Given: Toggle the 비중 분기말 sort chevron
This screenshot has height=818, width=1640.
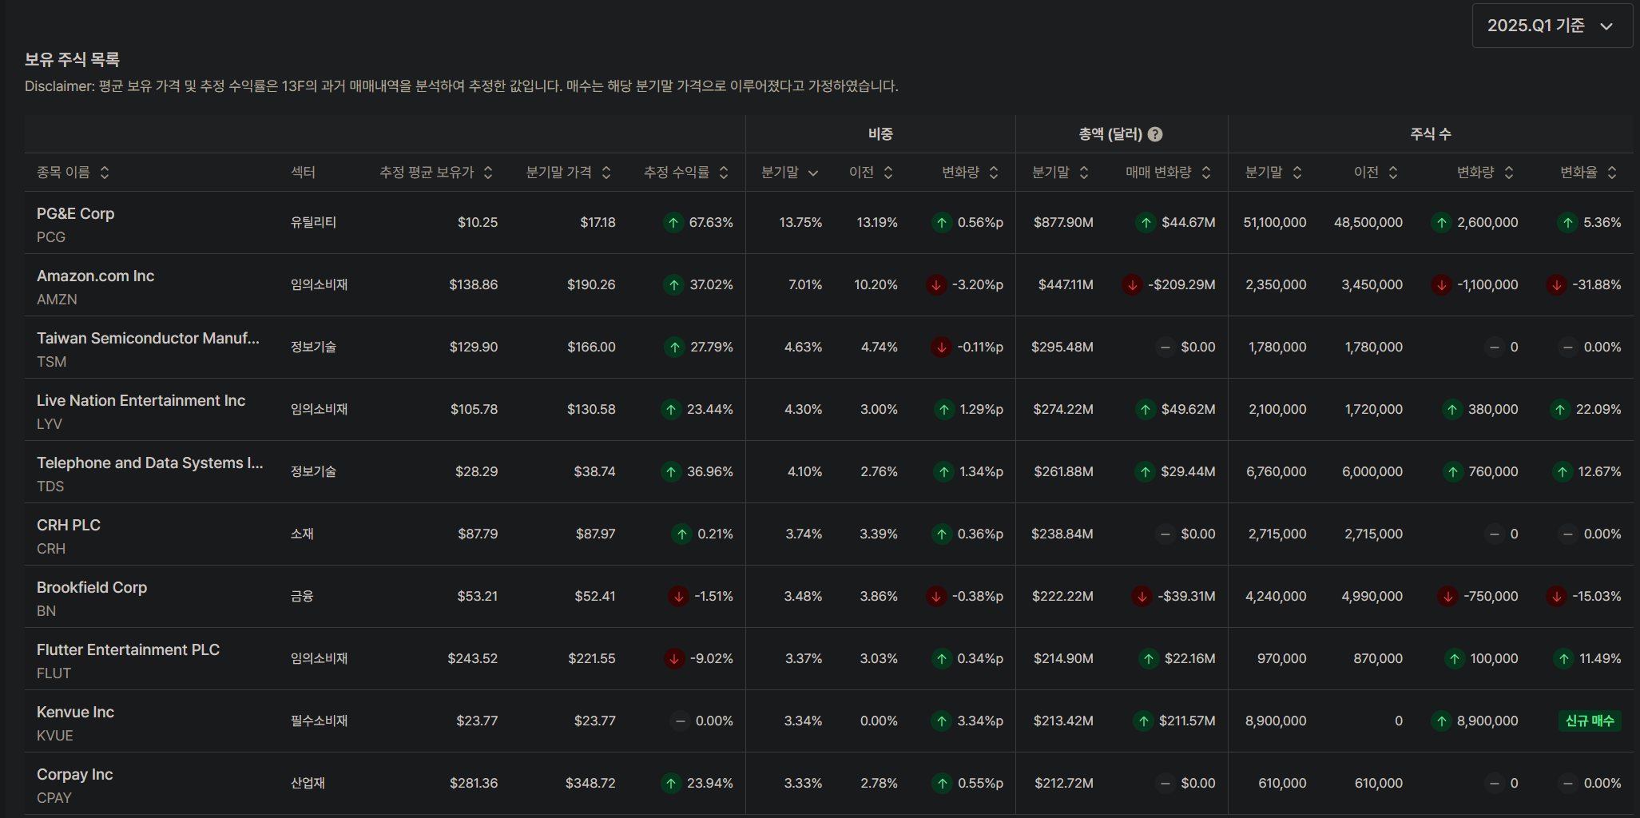Looking at the screenshot, I should click(x=813, y=173).
